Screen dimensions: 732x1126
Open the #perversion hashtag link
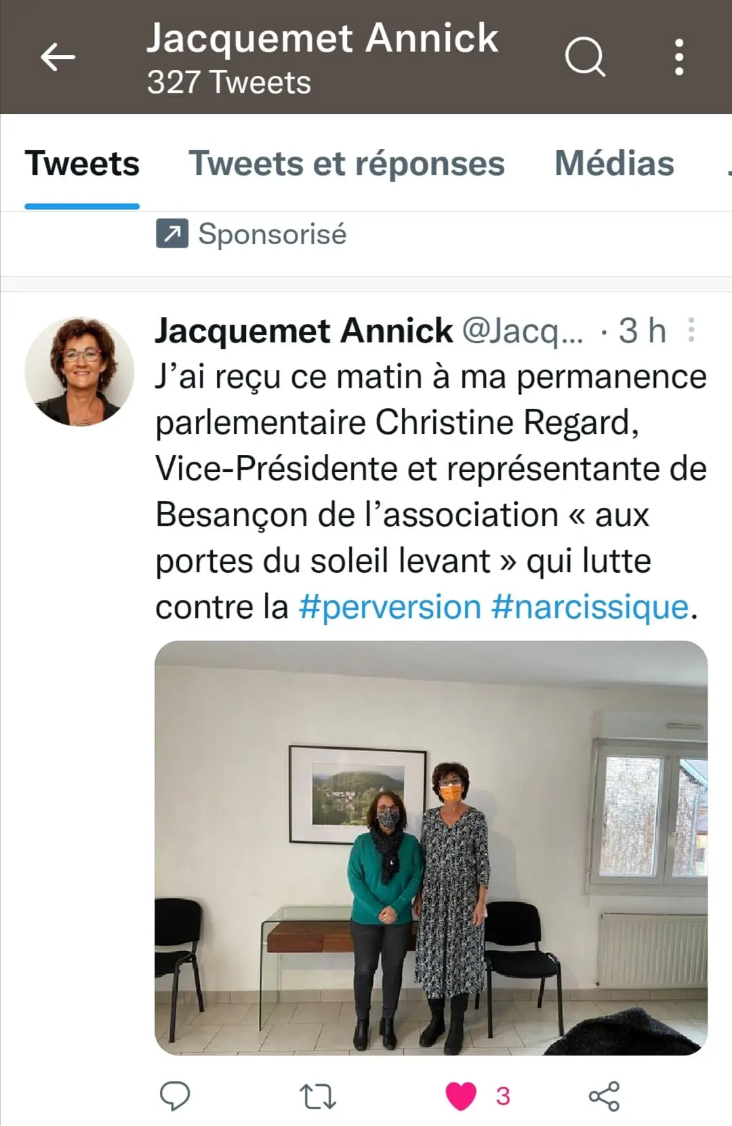point(390,607)
